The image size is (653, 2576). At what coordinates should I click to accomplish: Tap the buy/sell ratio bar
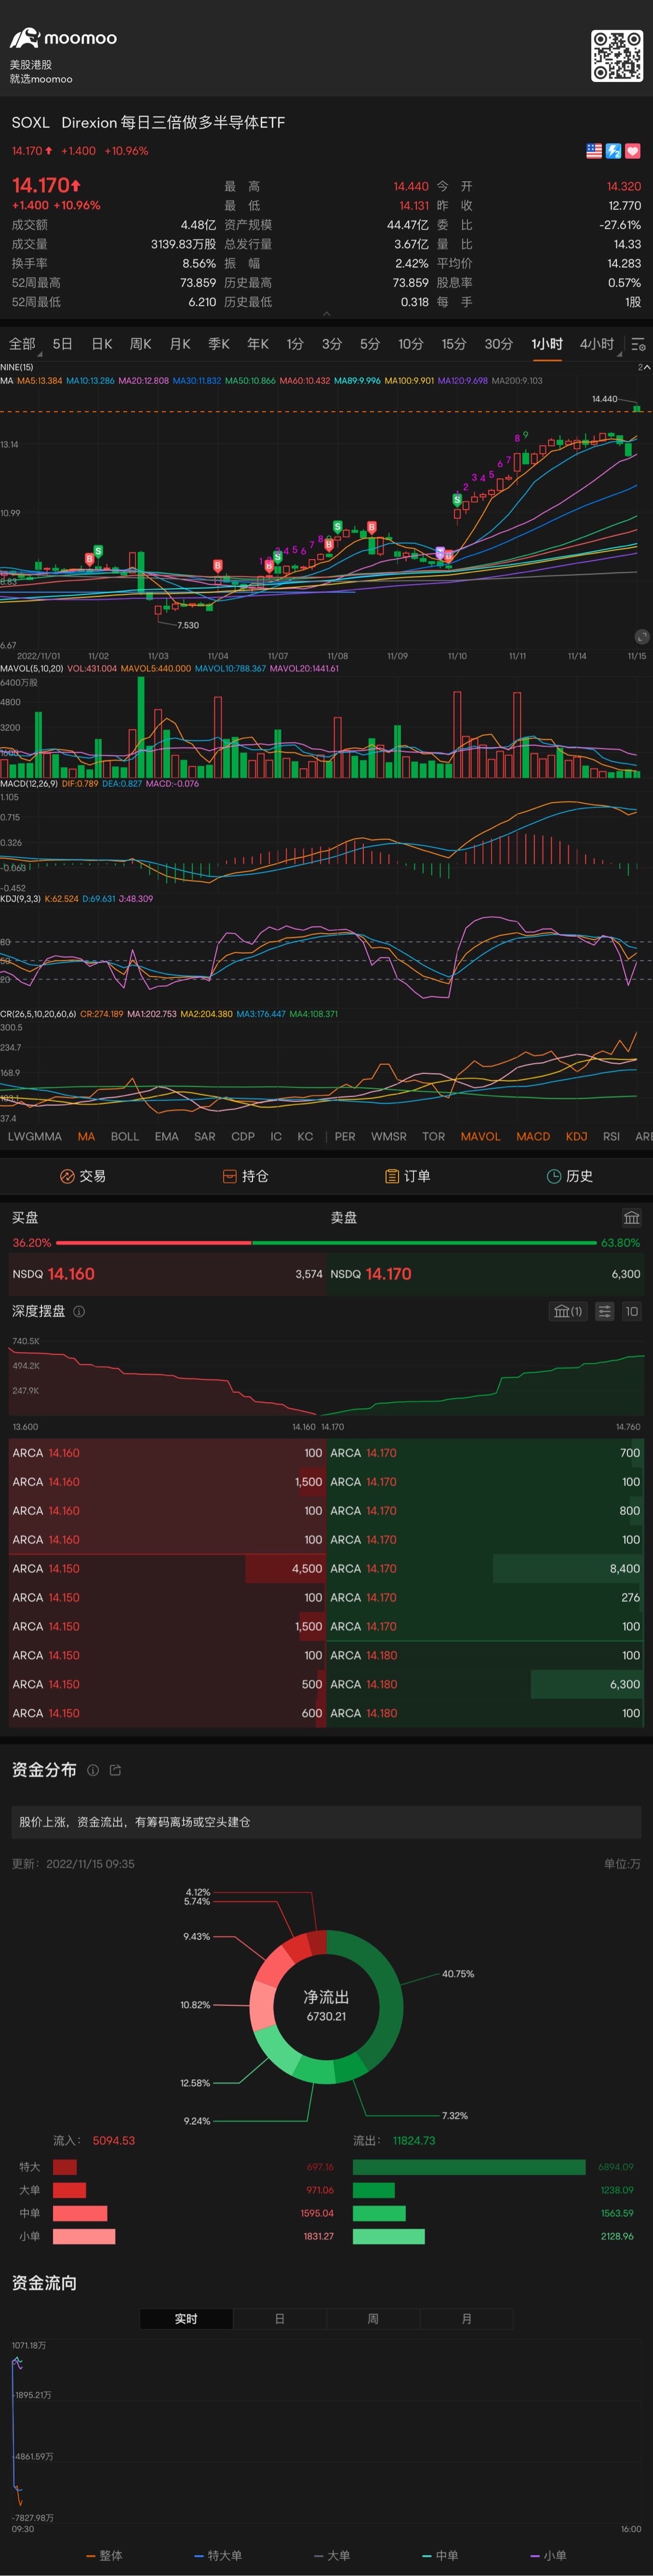click(x=326, y=1243)
